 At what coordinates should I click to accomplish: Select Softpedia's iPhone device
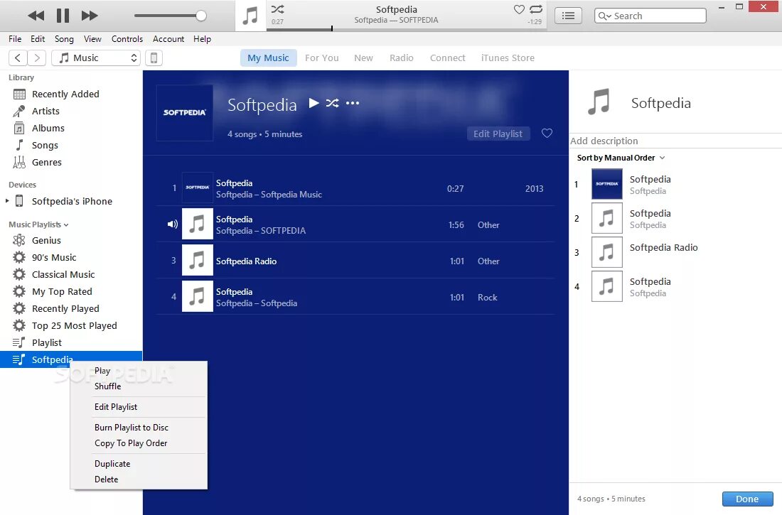click(72, 202)
